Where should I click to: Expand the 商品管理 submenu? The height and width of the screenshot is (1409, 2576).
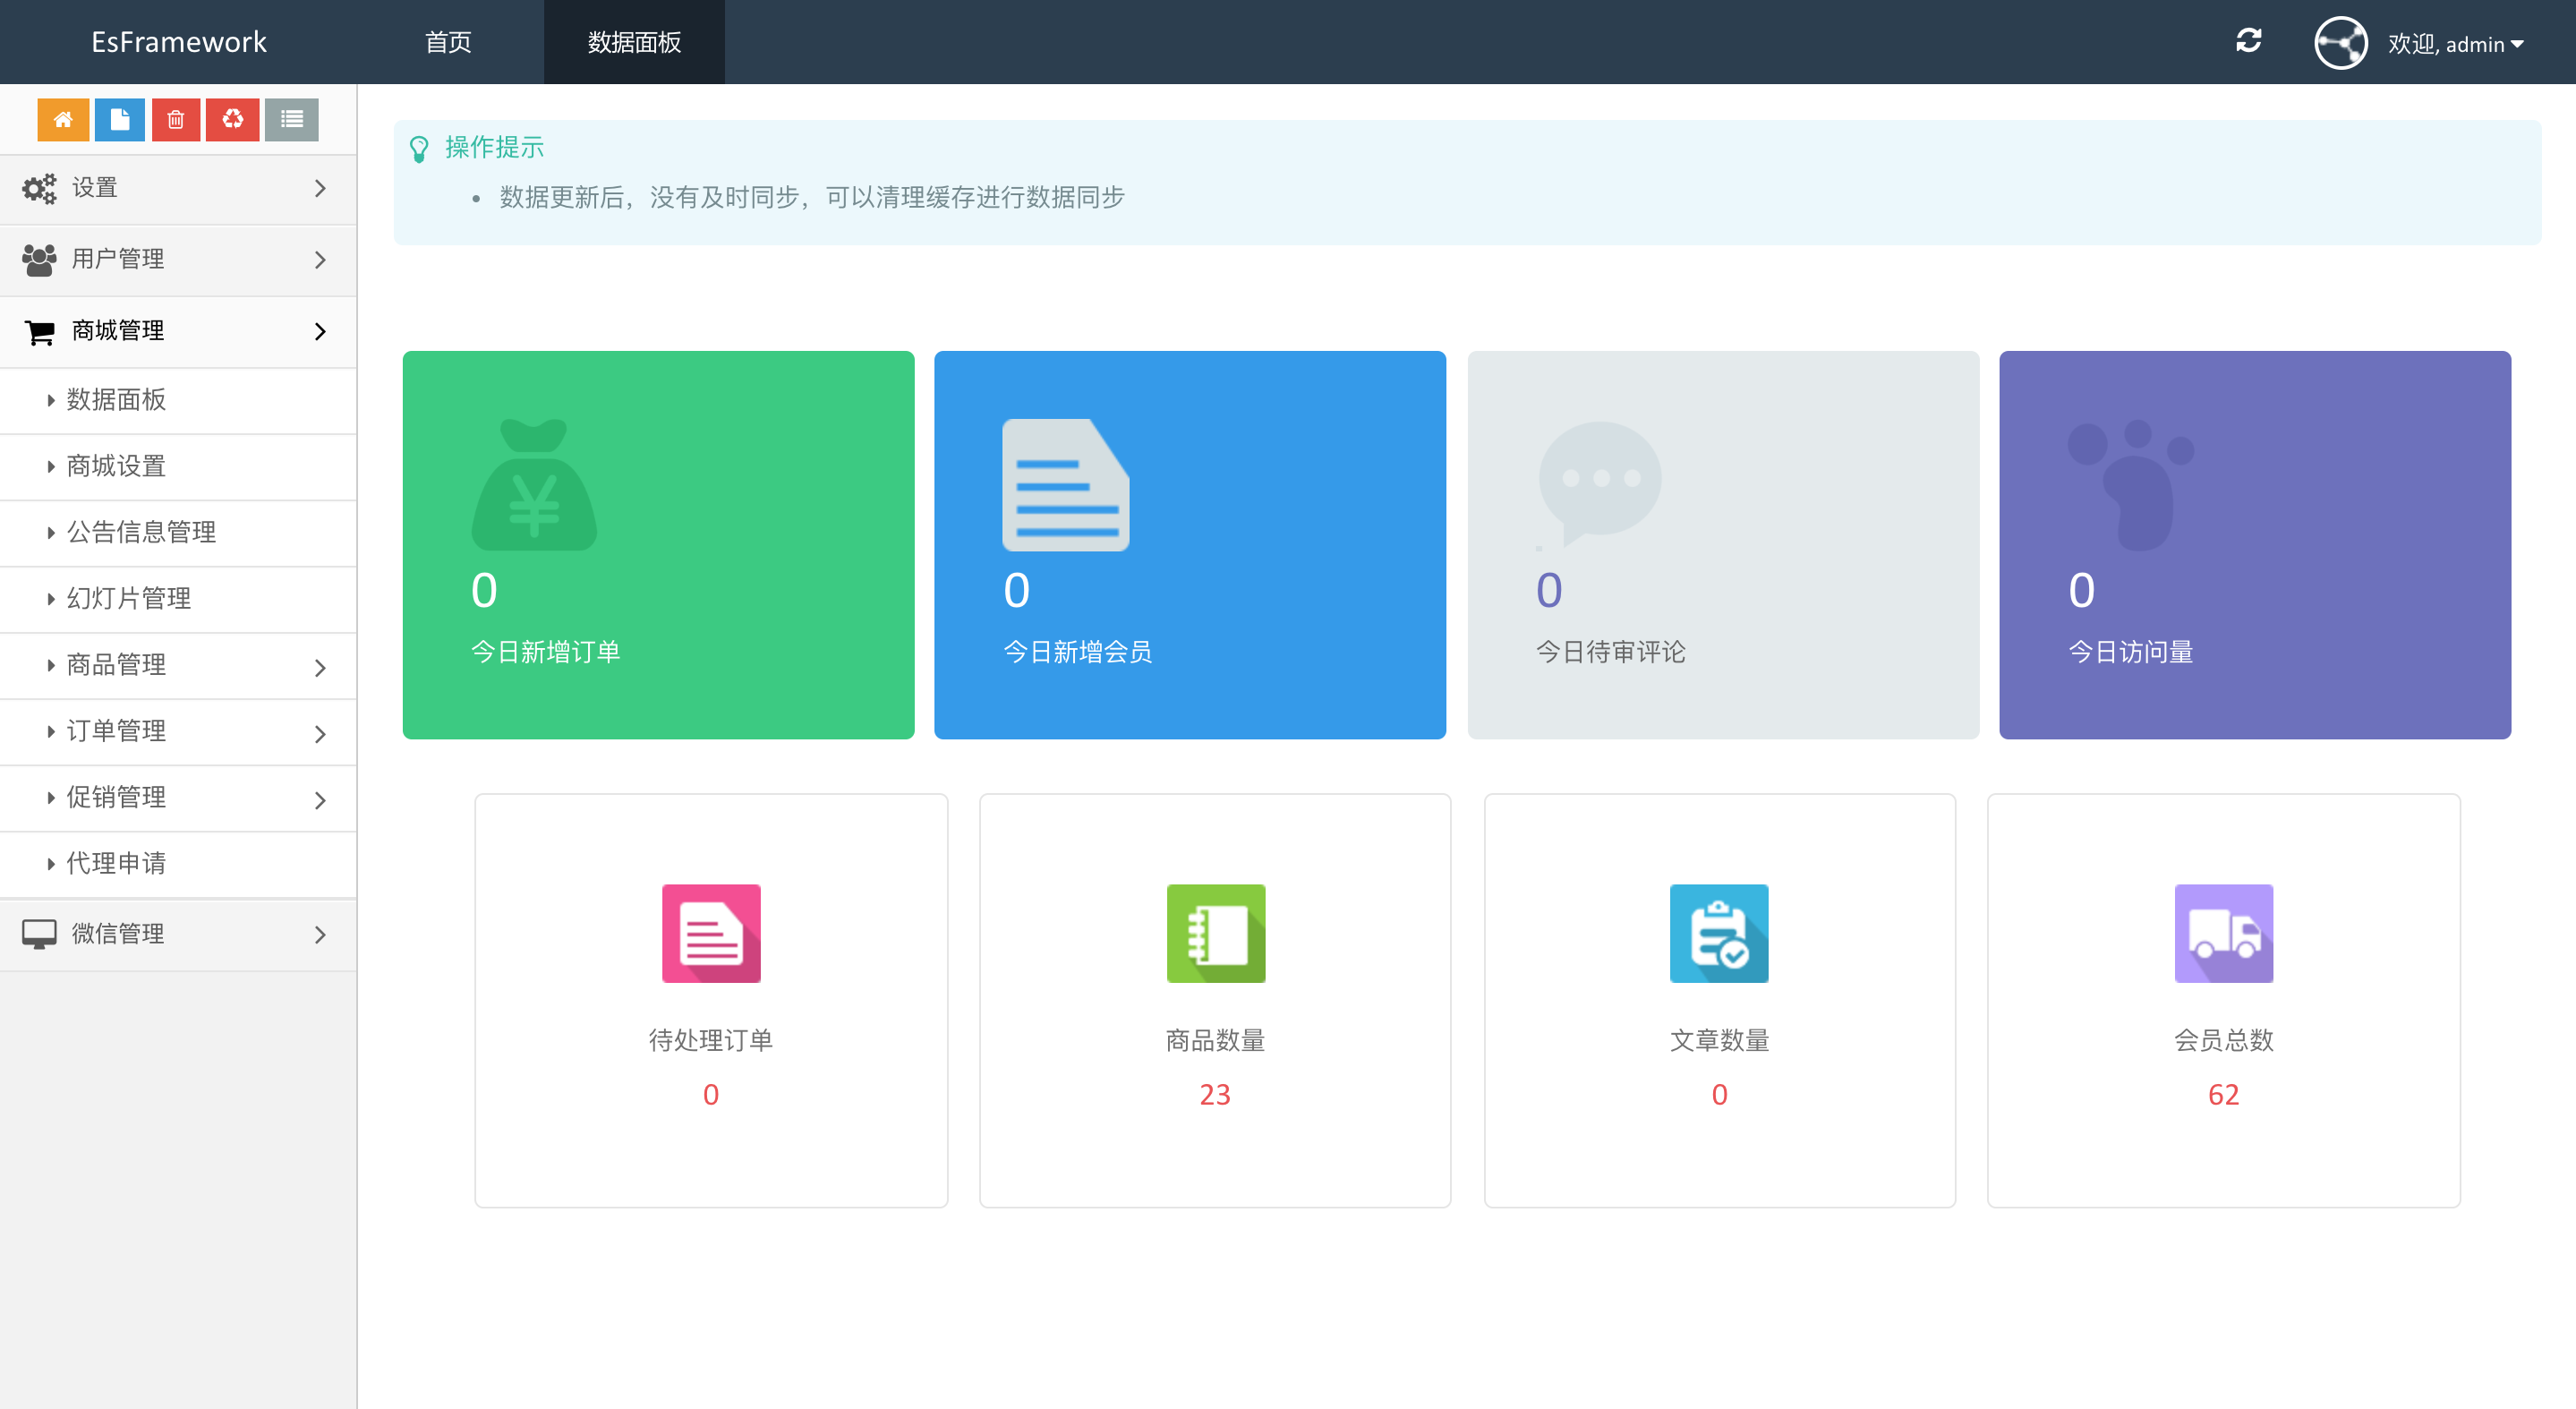pos(178,665)
